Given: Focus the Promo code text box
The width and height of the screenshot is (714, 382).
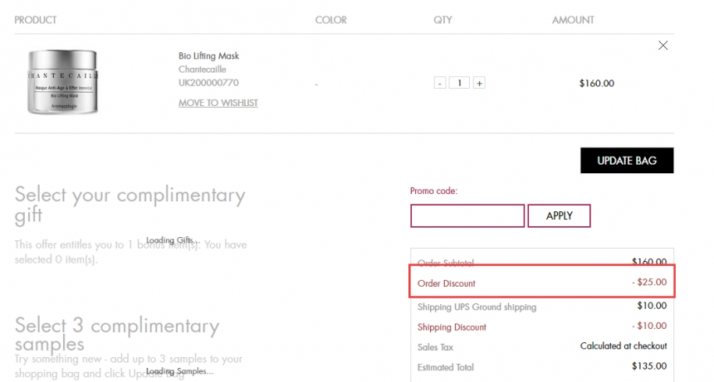Looking at the screenshot, I should (x=467, y=215).
